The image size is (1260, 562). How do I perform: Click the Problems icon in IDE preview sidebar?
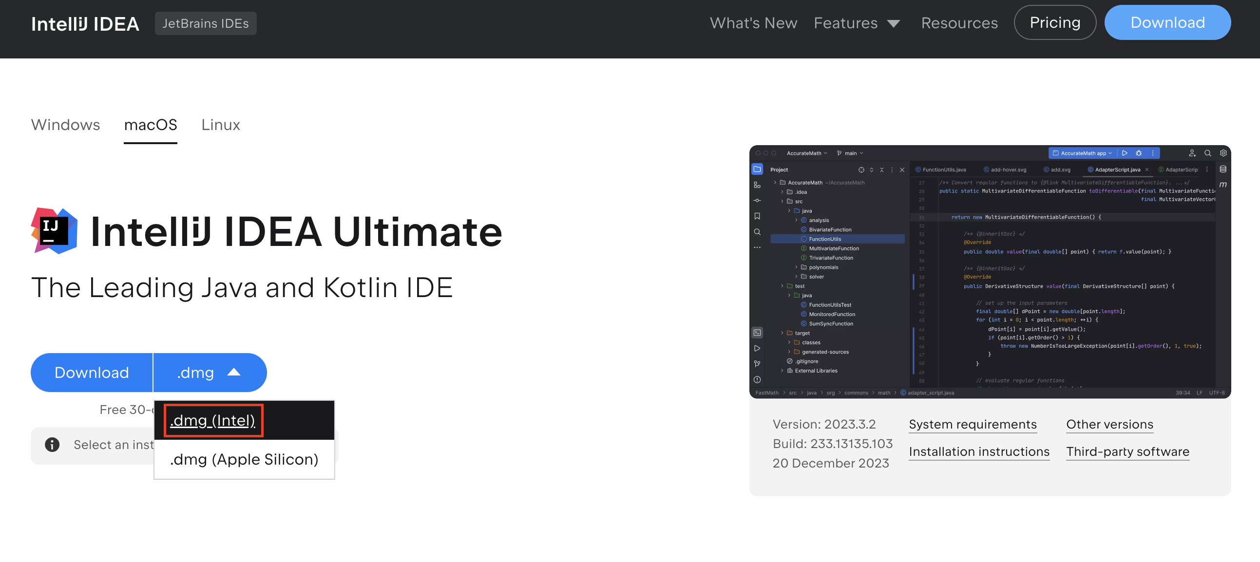(x=757, y=379)
